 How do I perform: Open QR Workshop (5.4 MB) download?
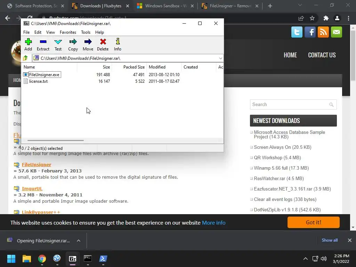[277, 157]
